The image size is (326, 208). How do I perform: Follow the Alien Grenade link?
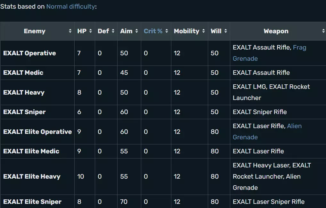click(x=294, y=126)
